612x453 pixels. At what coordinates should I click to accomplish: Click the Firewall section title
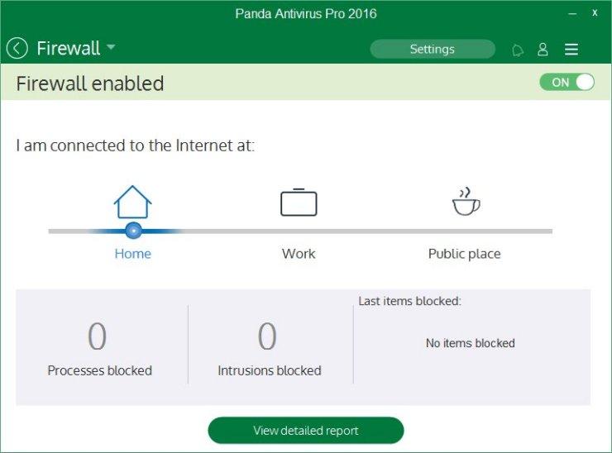pos(67,49)
